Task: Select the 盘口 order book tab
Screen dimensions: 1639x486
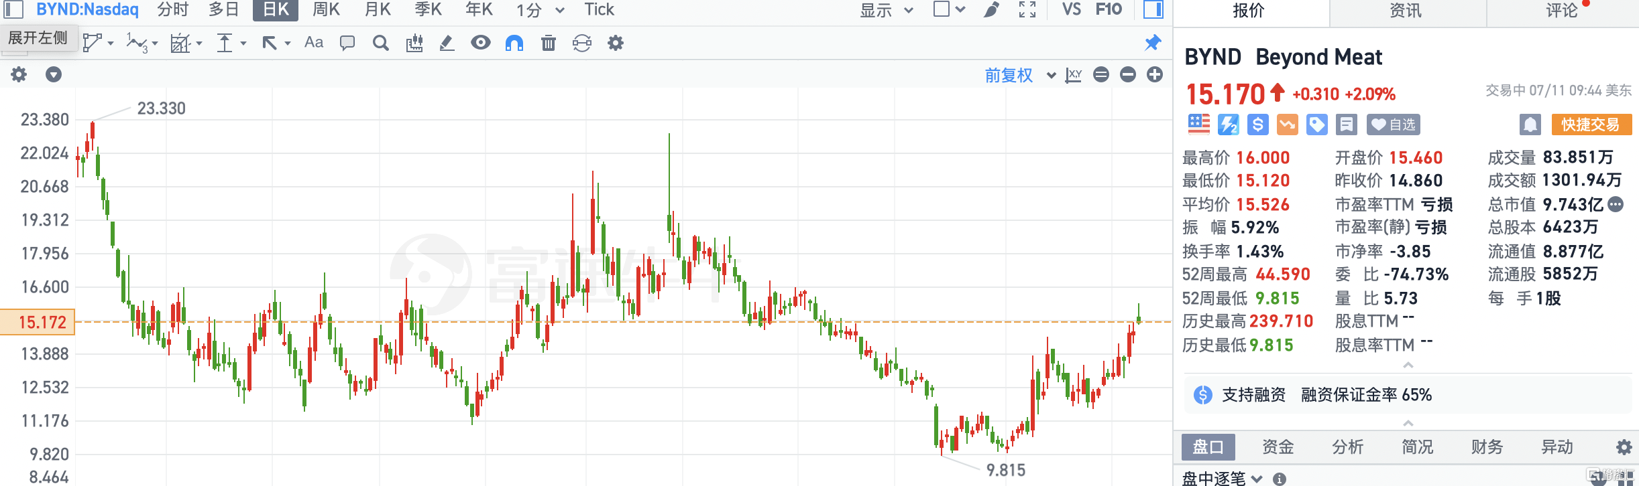Action: tap(1208, 447)
